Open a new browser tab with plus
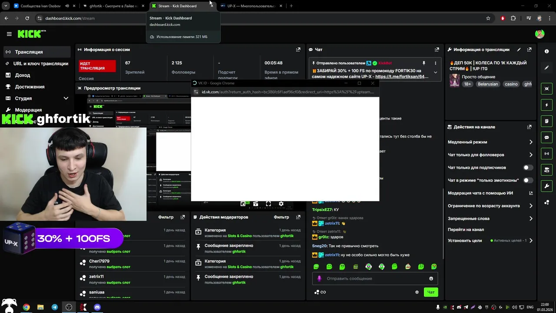The width and height of the screenshot is (556, 313). click(291, 6)
